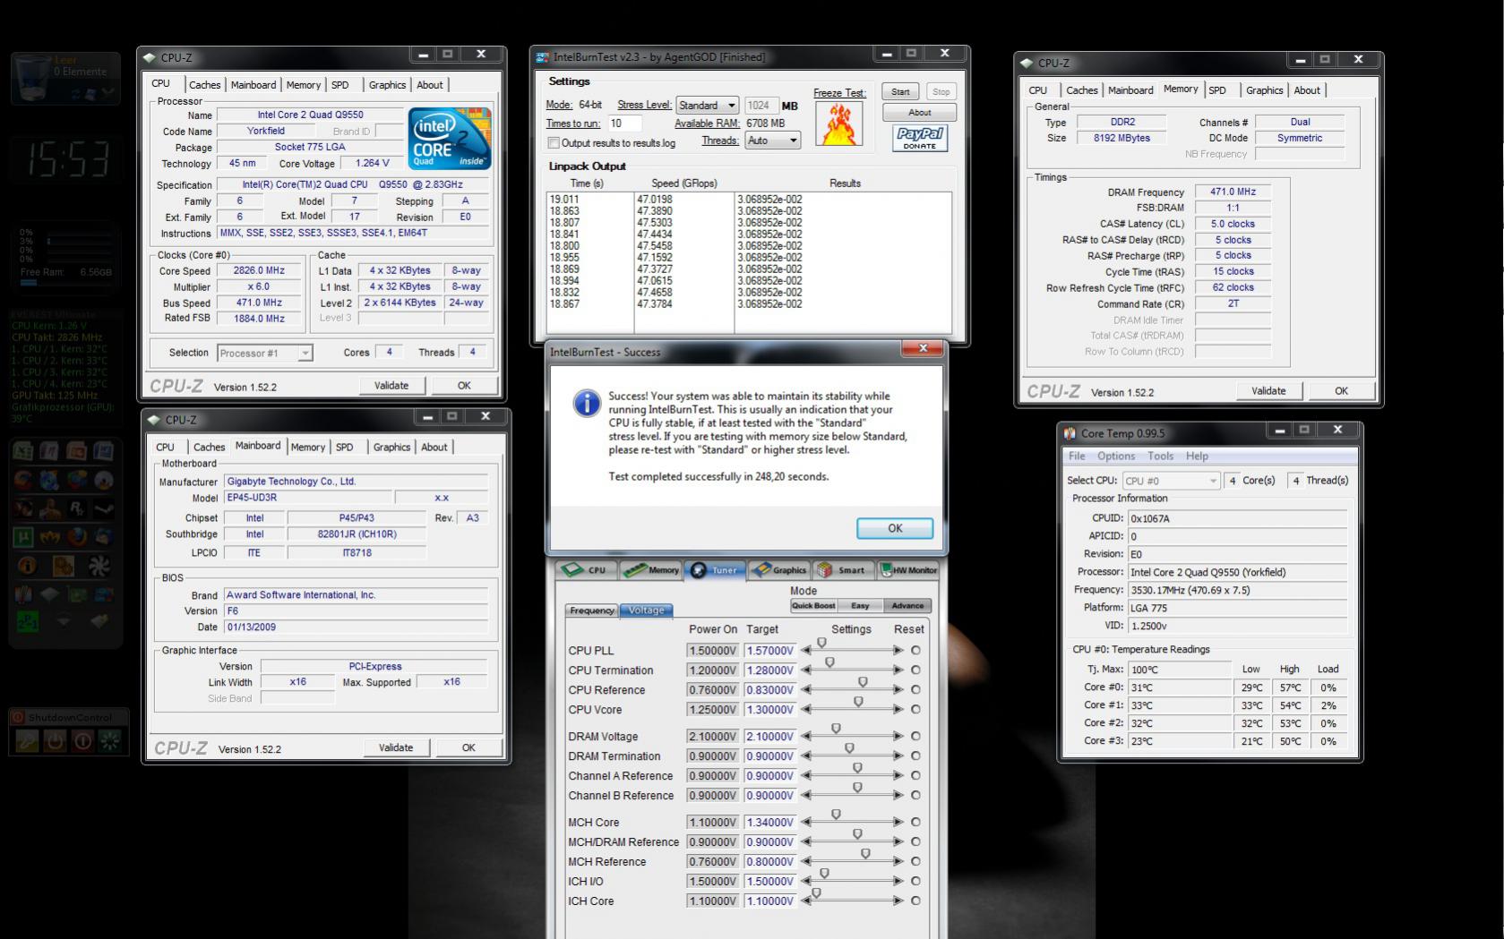The image size is (1504, 939).
Task: Select the Reset radio for DRAM Voltage
Action: coord(915,737)
